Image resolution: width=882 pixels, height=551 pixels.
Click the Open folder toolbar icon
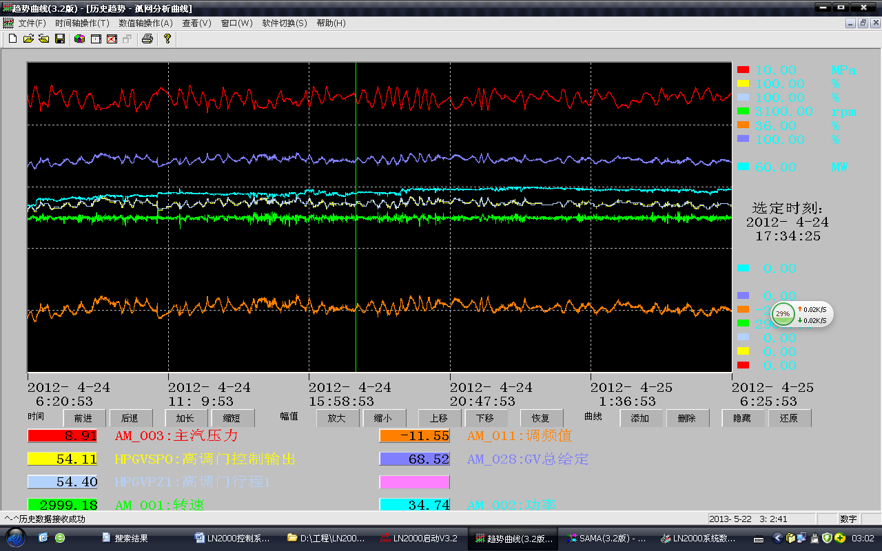[x=28, y=39]
